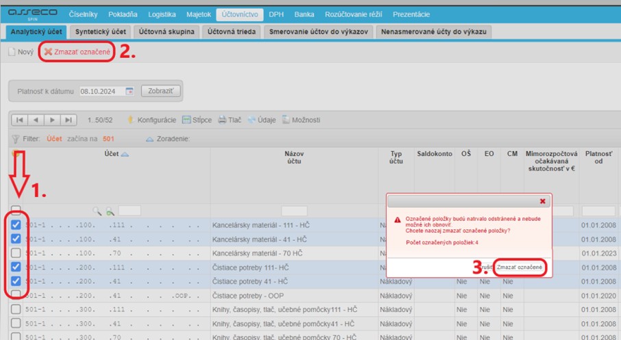Go to the first page of records
The height and width of the screenshot is (340, 621).
[20, 120]
